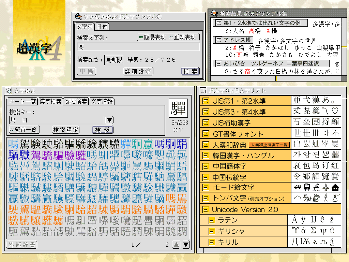Open the 韓国漢字・ハングル list icon
The width and height of the screenshot is (349, 262).
[205, 156]
